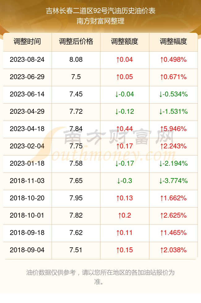
Task: Select the 2018-10-20 date cell
Action: click(x=27, y=198)
